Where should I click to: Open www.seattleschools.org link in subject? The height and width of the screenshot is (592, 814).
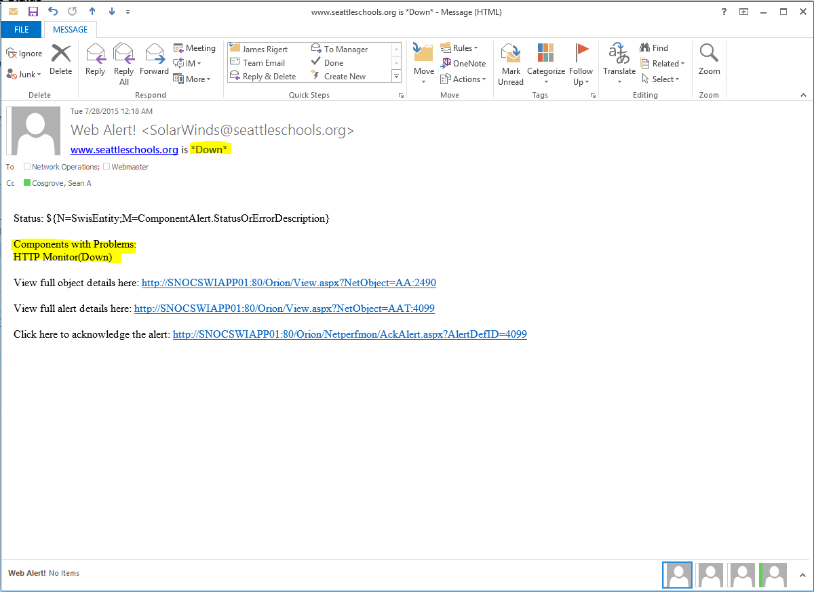coord(124,150)
